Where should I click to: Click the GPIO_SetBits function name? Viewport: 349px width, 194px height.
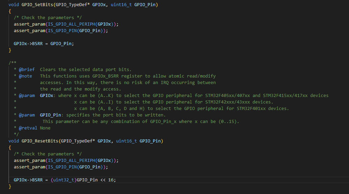click(x=37, y=5)
